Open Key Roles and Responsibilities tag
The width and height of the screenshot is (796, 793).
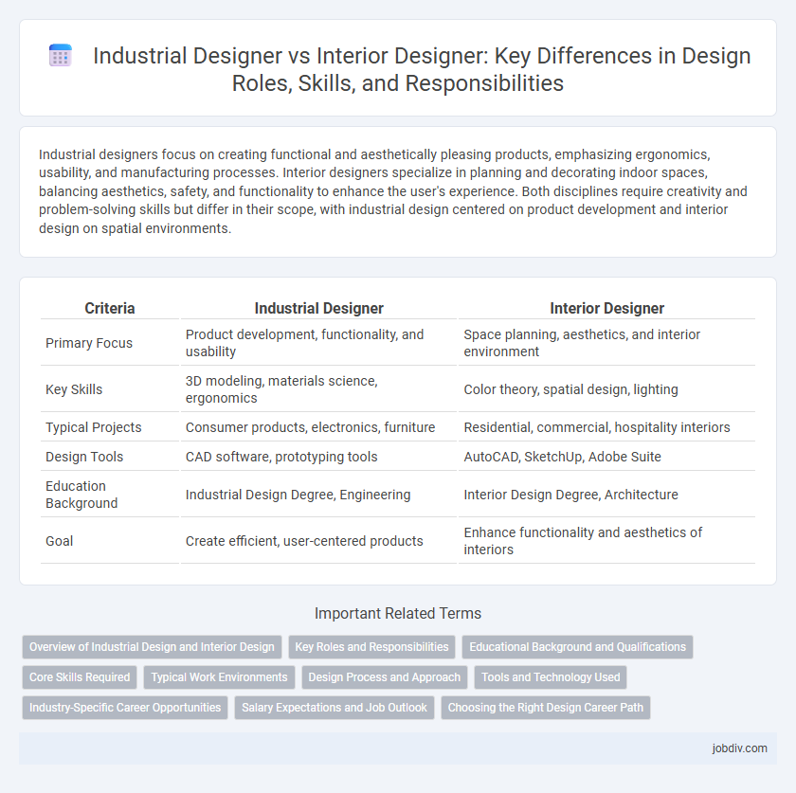click(x=371, y=647)
